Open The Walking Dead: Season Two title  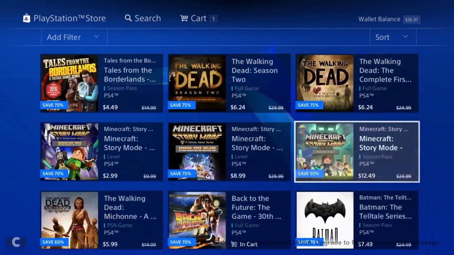coord(254,70)
